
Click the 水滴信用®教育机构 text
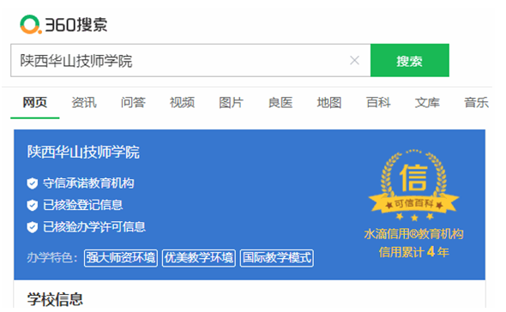(413, 234)
